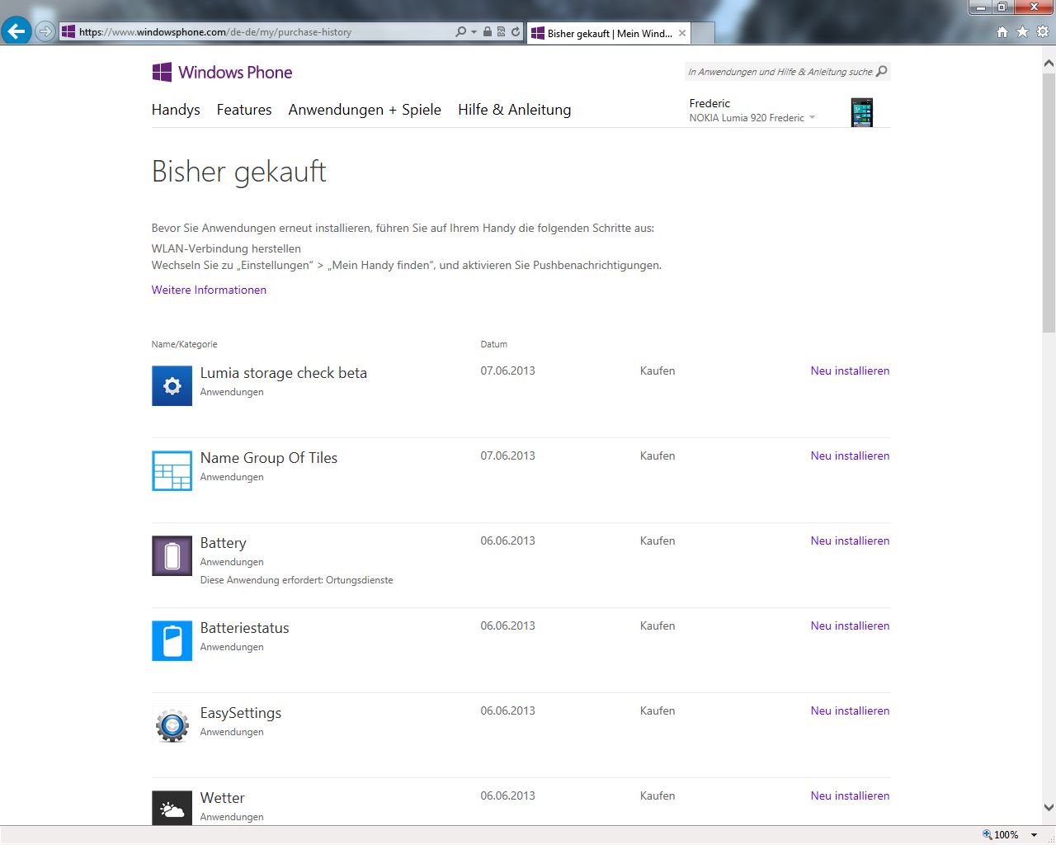Viewport: 1056px width, 845px height.
Task: Open the Battery app title
Action: tap(223, 543)
